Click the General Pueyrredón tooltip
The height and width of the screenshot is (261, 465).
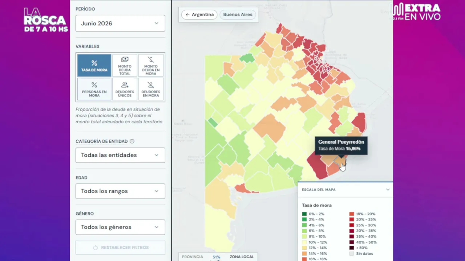(x=341, y=145)
